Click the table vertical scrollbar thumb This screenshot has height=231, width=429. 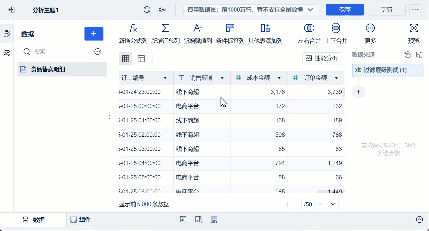[x=343, y=92]
